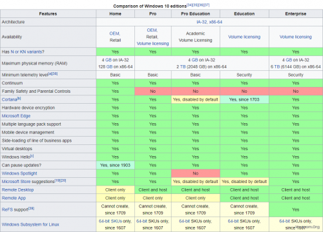Viewport: 323px width, 232px height.
Task: Click Maximum physical memory (RAM) label
Action: click(34, 63)
